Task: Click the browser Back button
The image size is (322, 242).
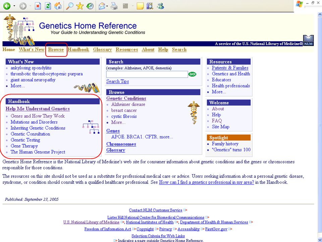Action: pyautogui.click(x=7, y=6)
